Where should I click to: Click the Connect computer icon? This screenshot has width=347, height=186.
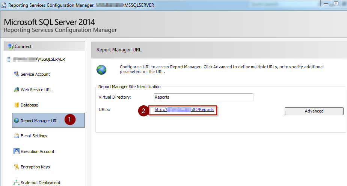pyautogui.click(x=11, y=46)
